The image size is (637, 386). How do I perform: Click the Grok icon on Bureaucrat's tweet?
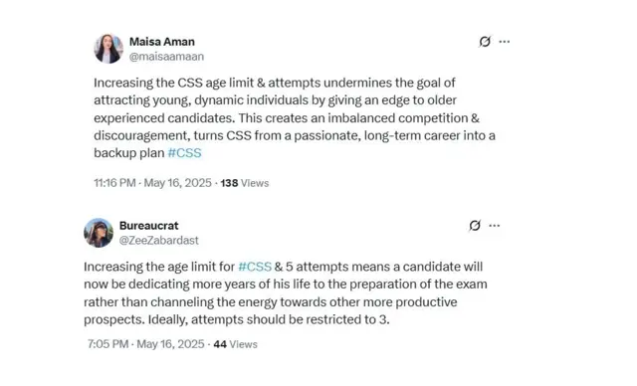(x=475, y=225)
